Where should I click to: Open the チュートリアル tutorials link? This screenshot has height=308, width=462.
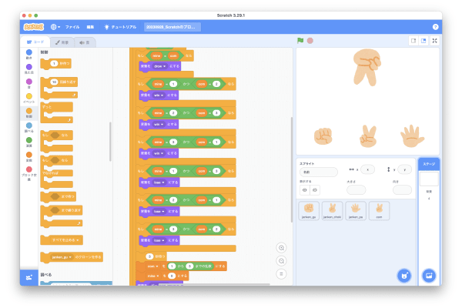123,26
